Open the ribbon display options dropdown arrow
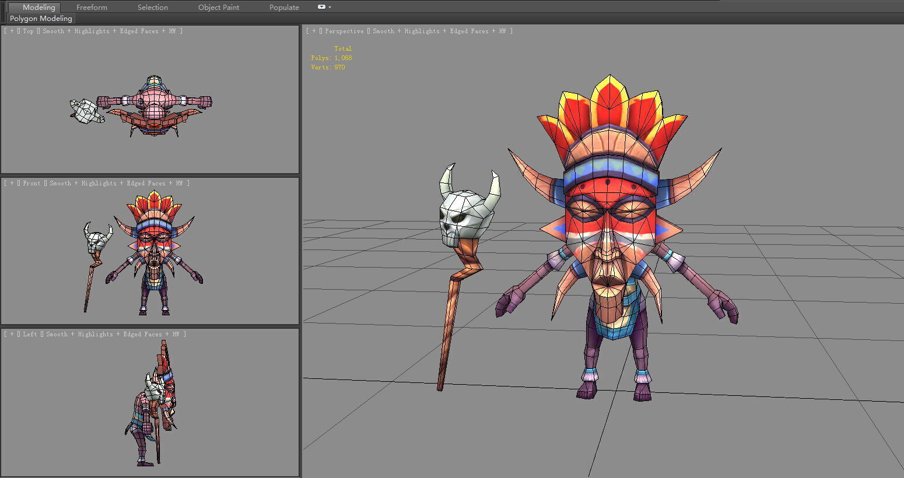This screenshot has width=904, height=478. (330, 8)
